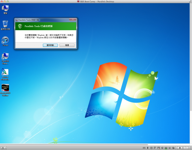Click the vertical scrollbar of the VM window
The image size is (192, 150).
pos(191,57)
